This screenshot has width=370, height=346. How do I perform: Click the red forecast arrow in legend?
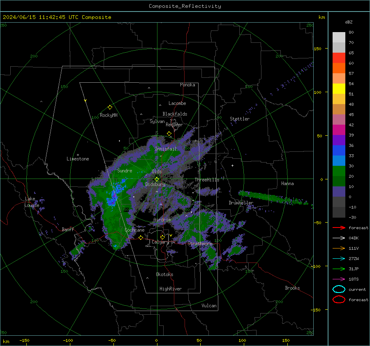point(339,228)
